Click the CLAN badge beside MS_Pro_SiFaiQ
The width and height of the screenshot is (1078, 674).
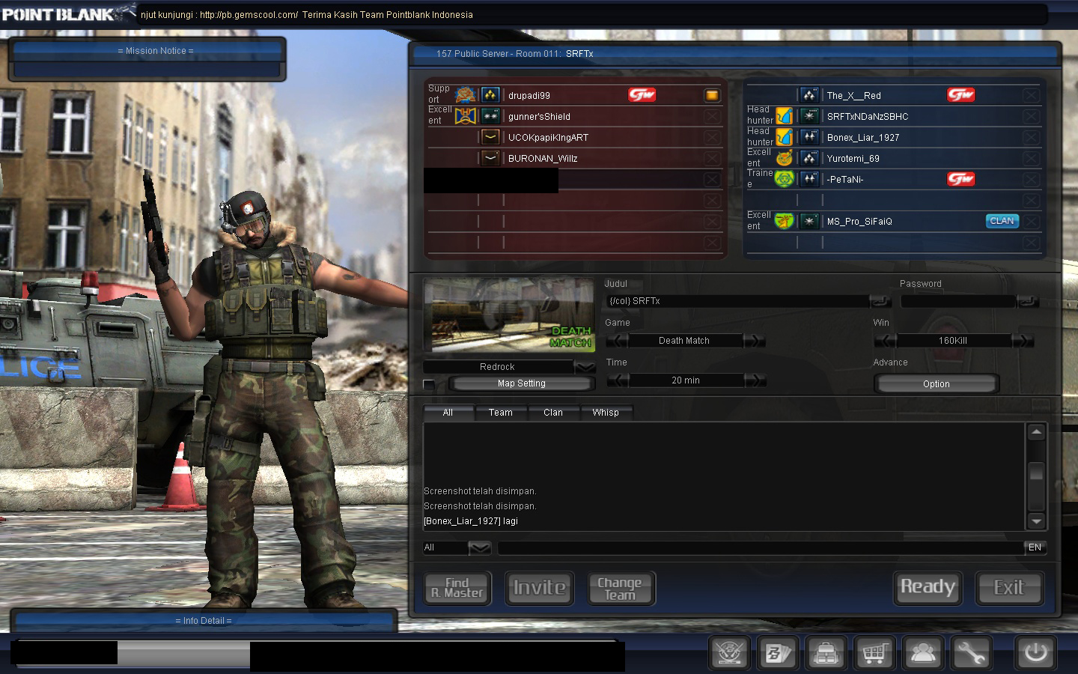point(1002,221)
